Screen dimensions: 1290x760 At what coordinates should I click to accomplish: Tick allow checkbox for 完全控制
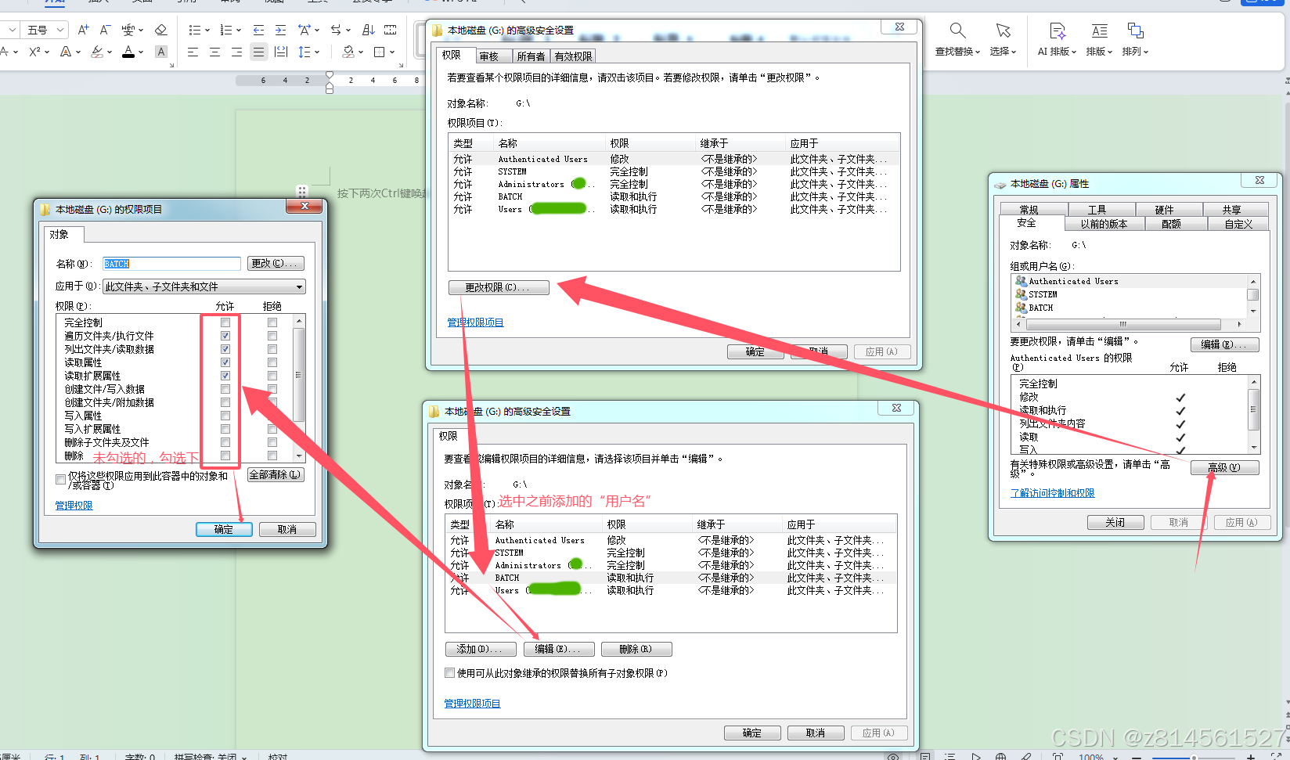pyautogui.click(x=225, y=322)
